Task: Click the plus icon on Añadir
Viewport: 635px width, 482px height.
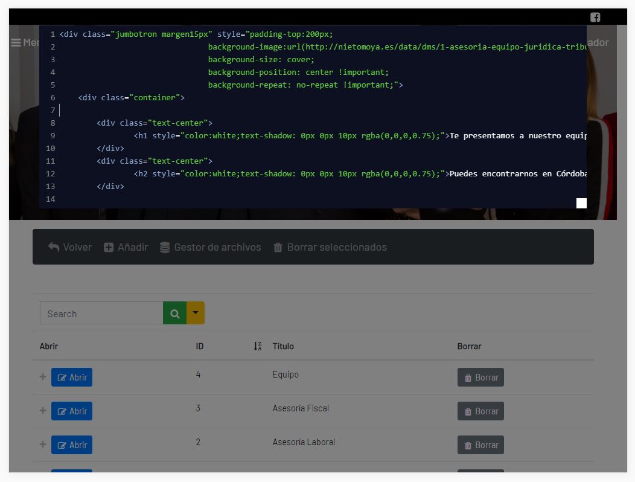Action: 109,246
